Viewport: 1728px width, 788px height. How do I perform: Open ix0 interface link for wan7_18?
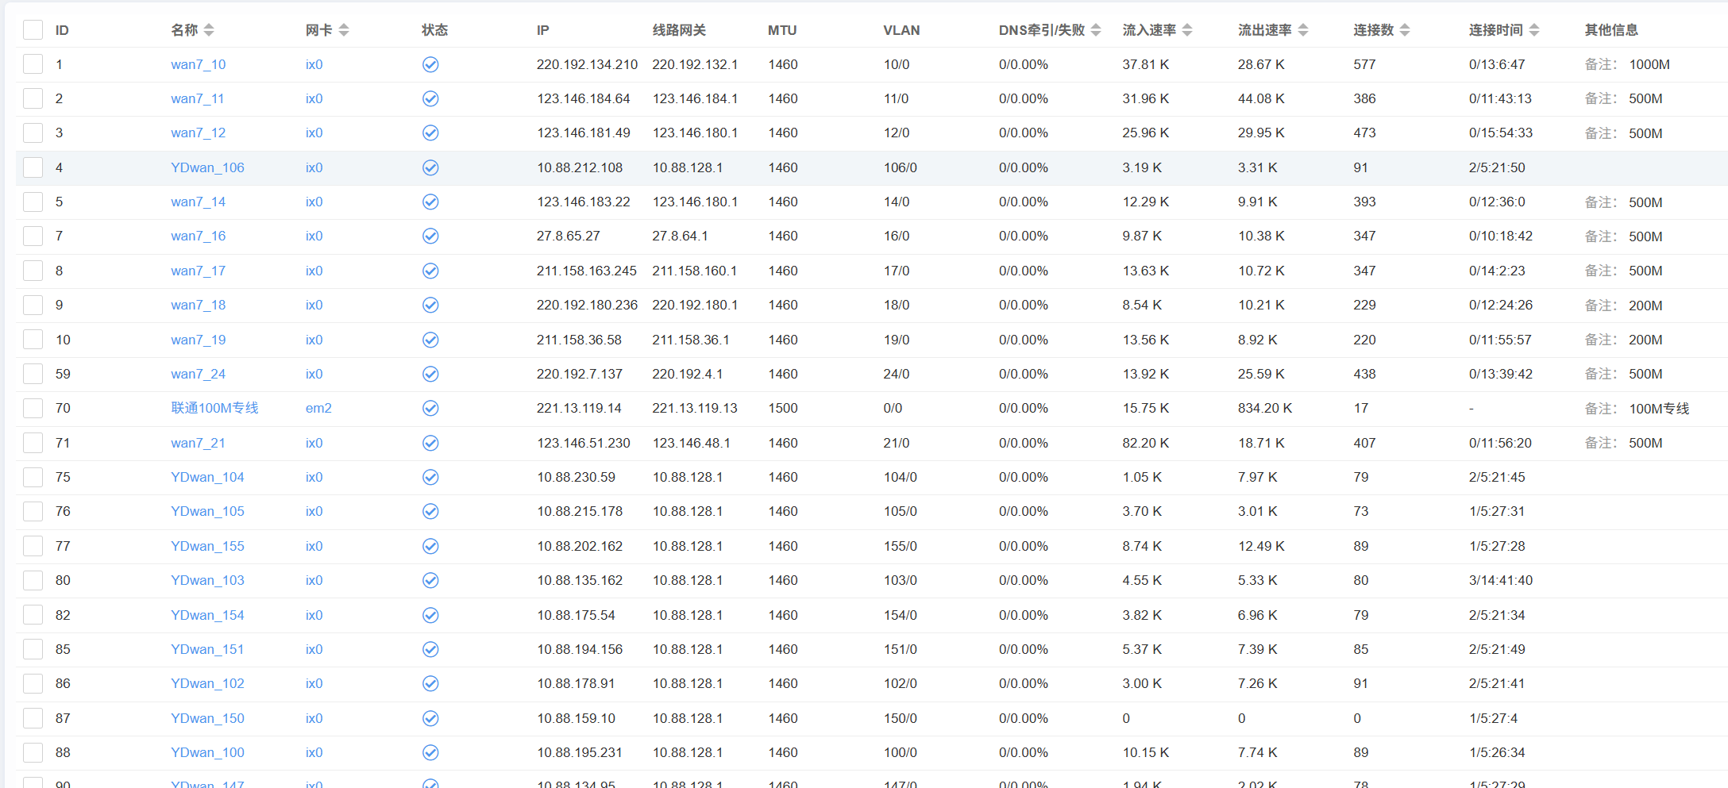[314, 305]
